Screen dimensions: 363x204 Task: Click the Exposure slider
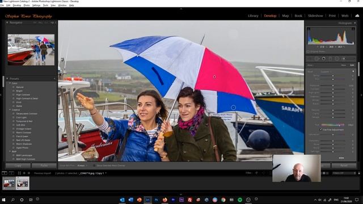tap(333, 86)
